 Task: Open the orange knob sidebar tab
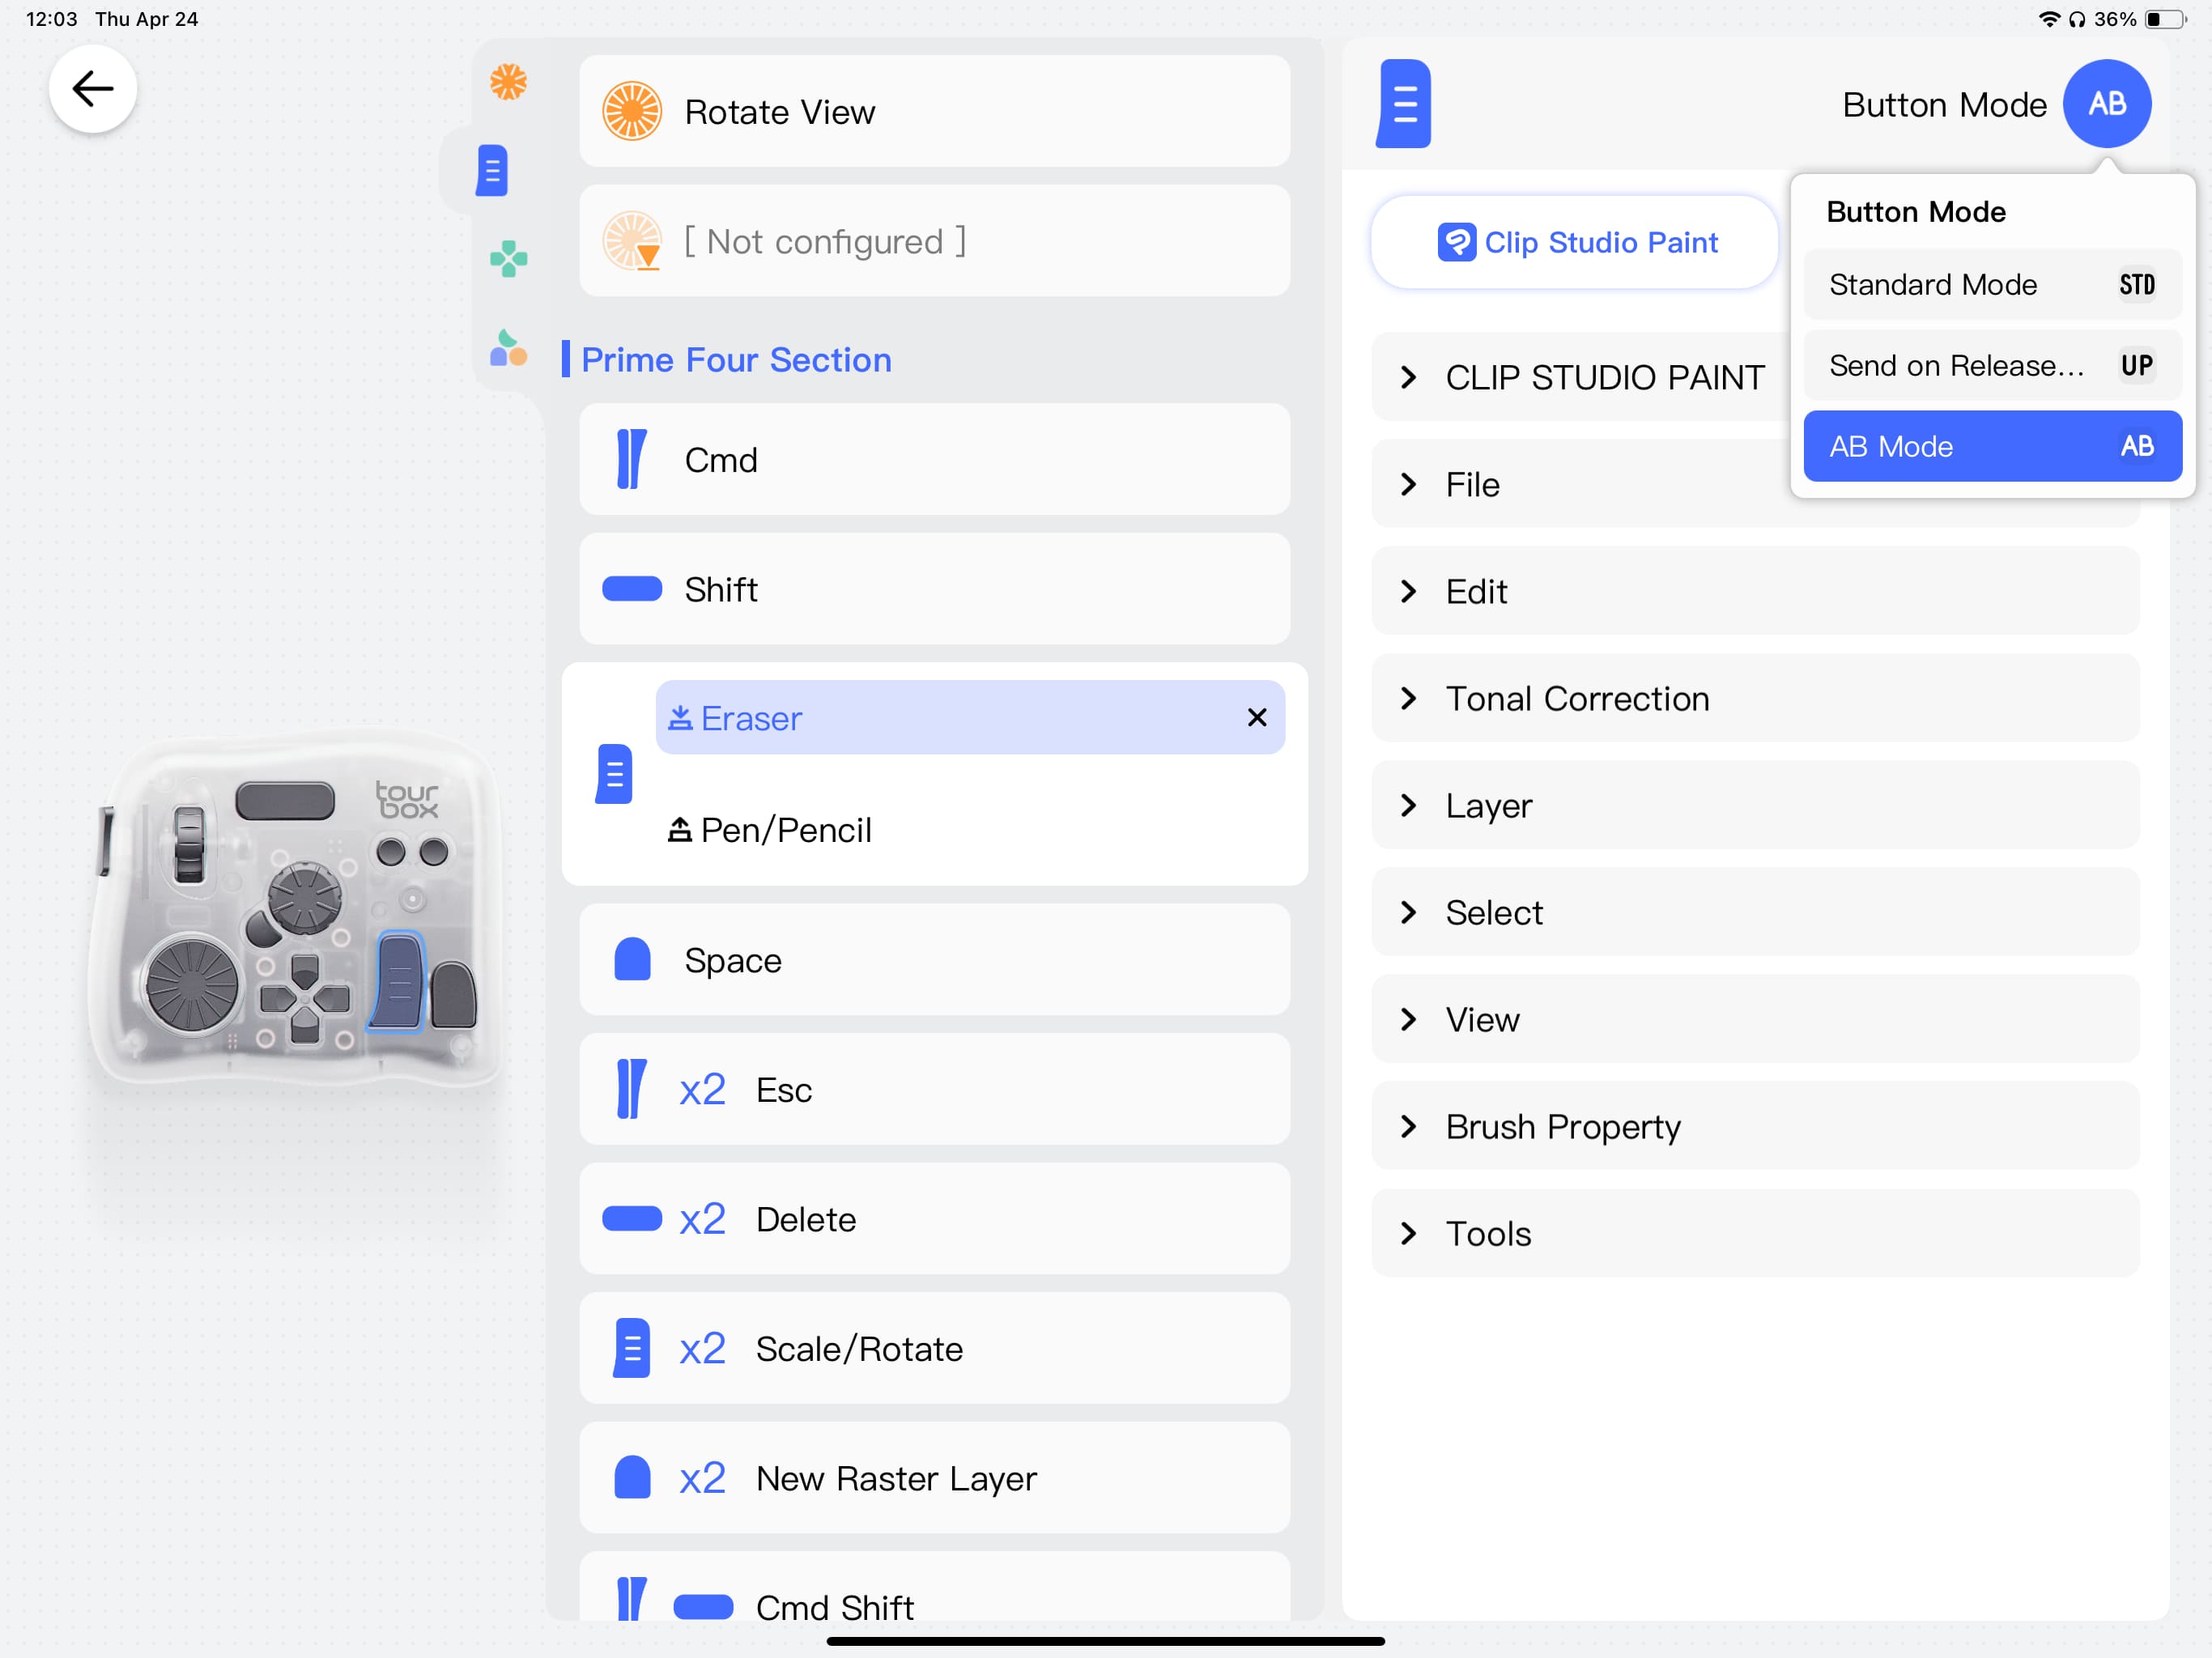pyautogui.click(x=508, y=82)
